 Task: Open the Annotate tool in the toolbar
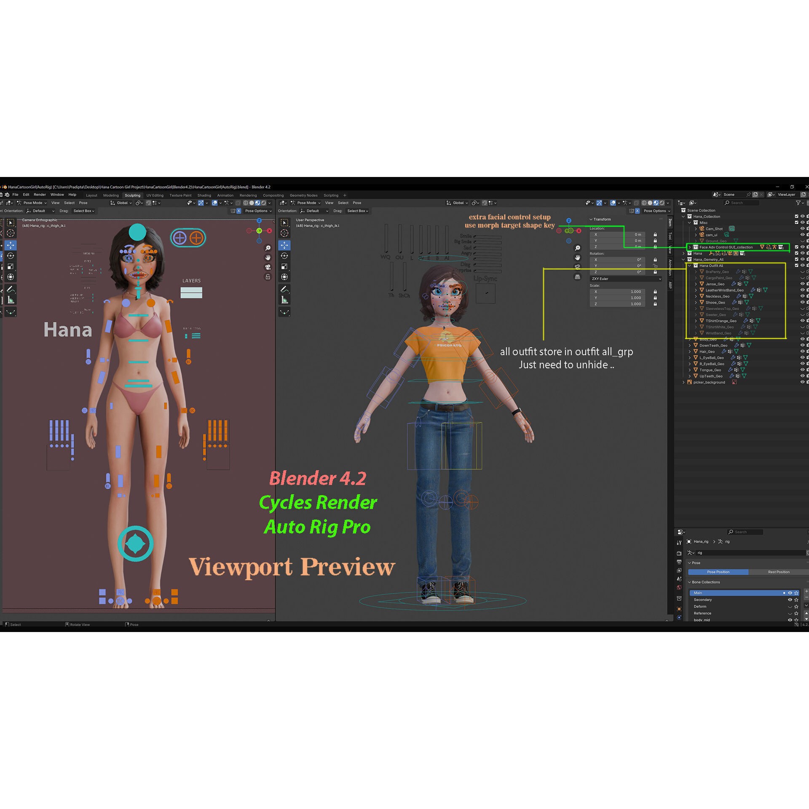(x=11, y=289)
